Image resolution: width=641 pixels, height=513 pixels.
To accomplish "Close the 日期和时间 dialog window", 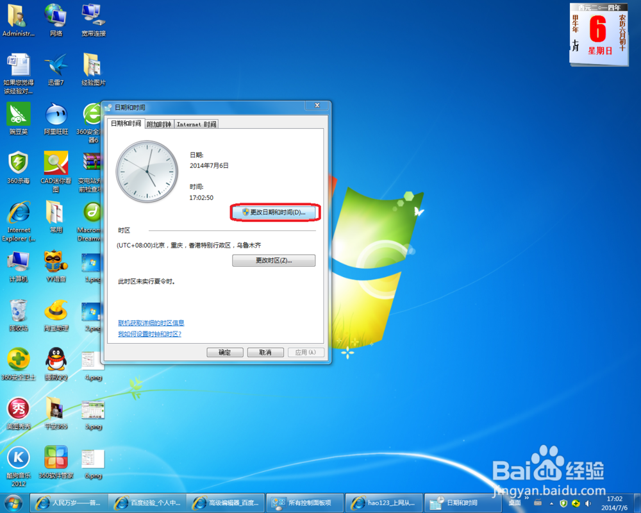I will (317, 106).
